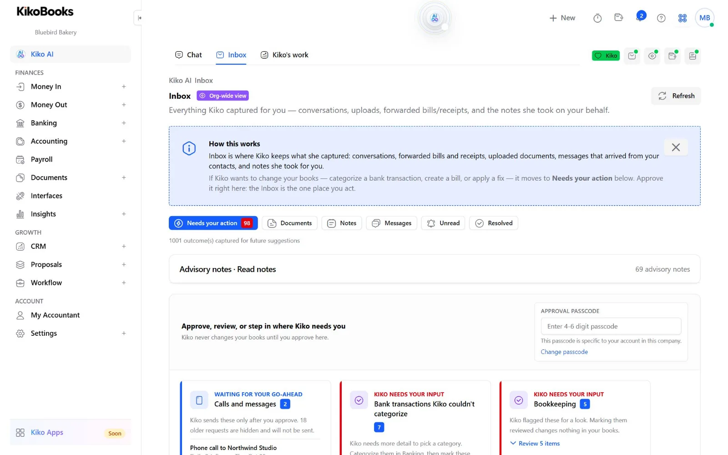Refresh the inbox

tap(676, 96)
